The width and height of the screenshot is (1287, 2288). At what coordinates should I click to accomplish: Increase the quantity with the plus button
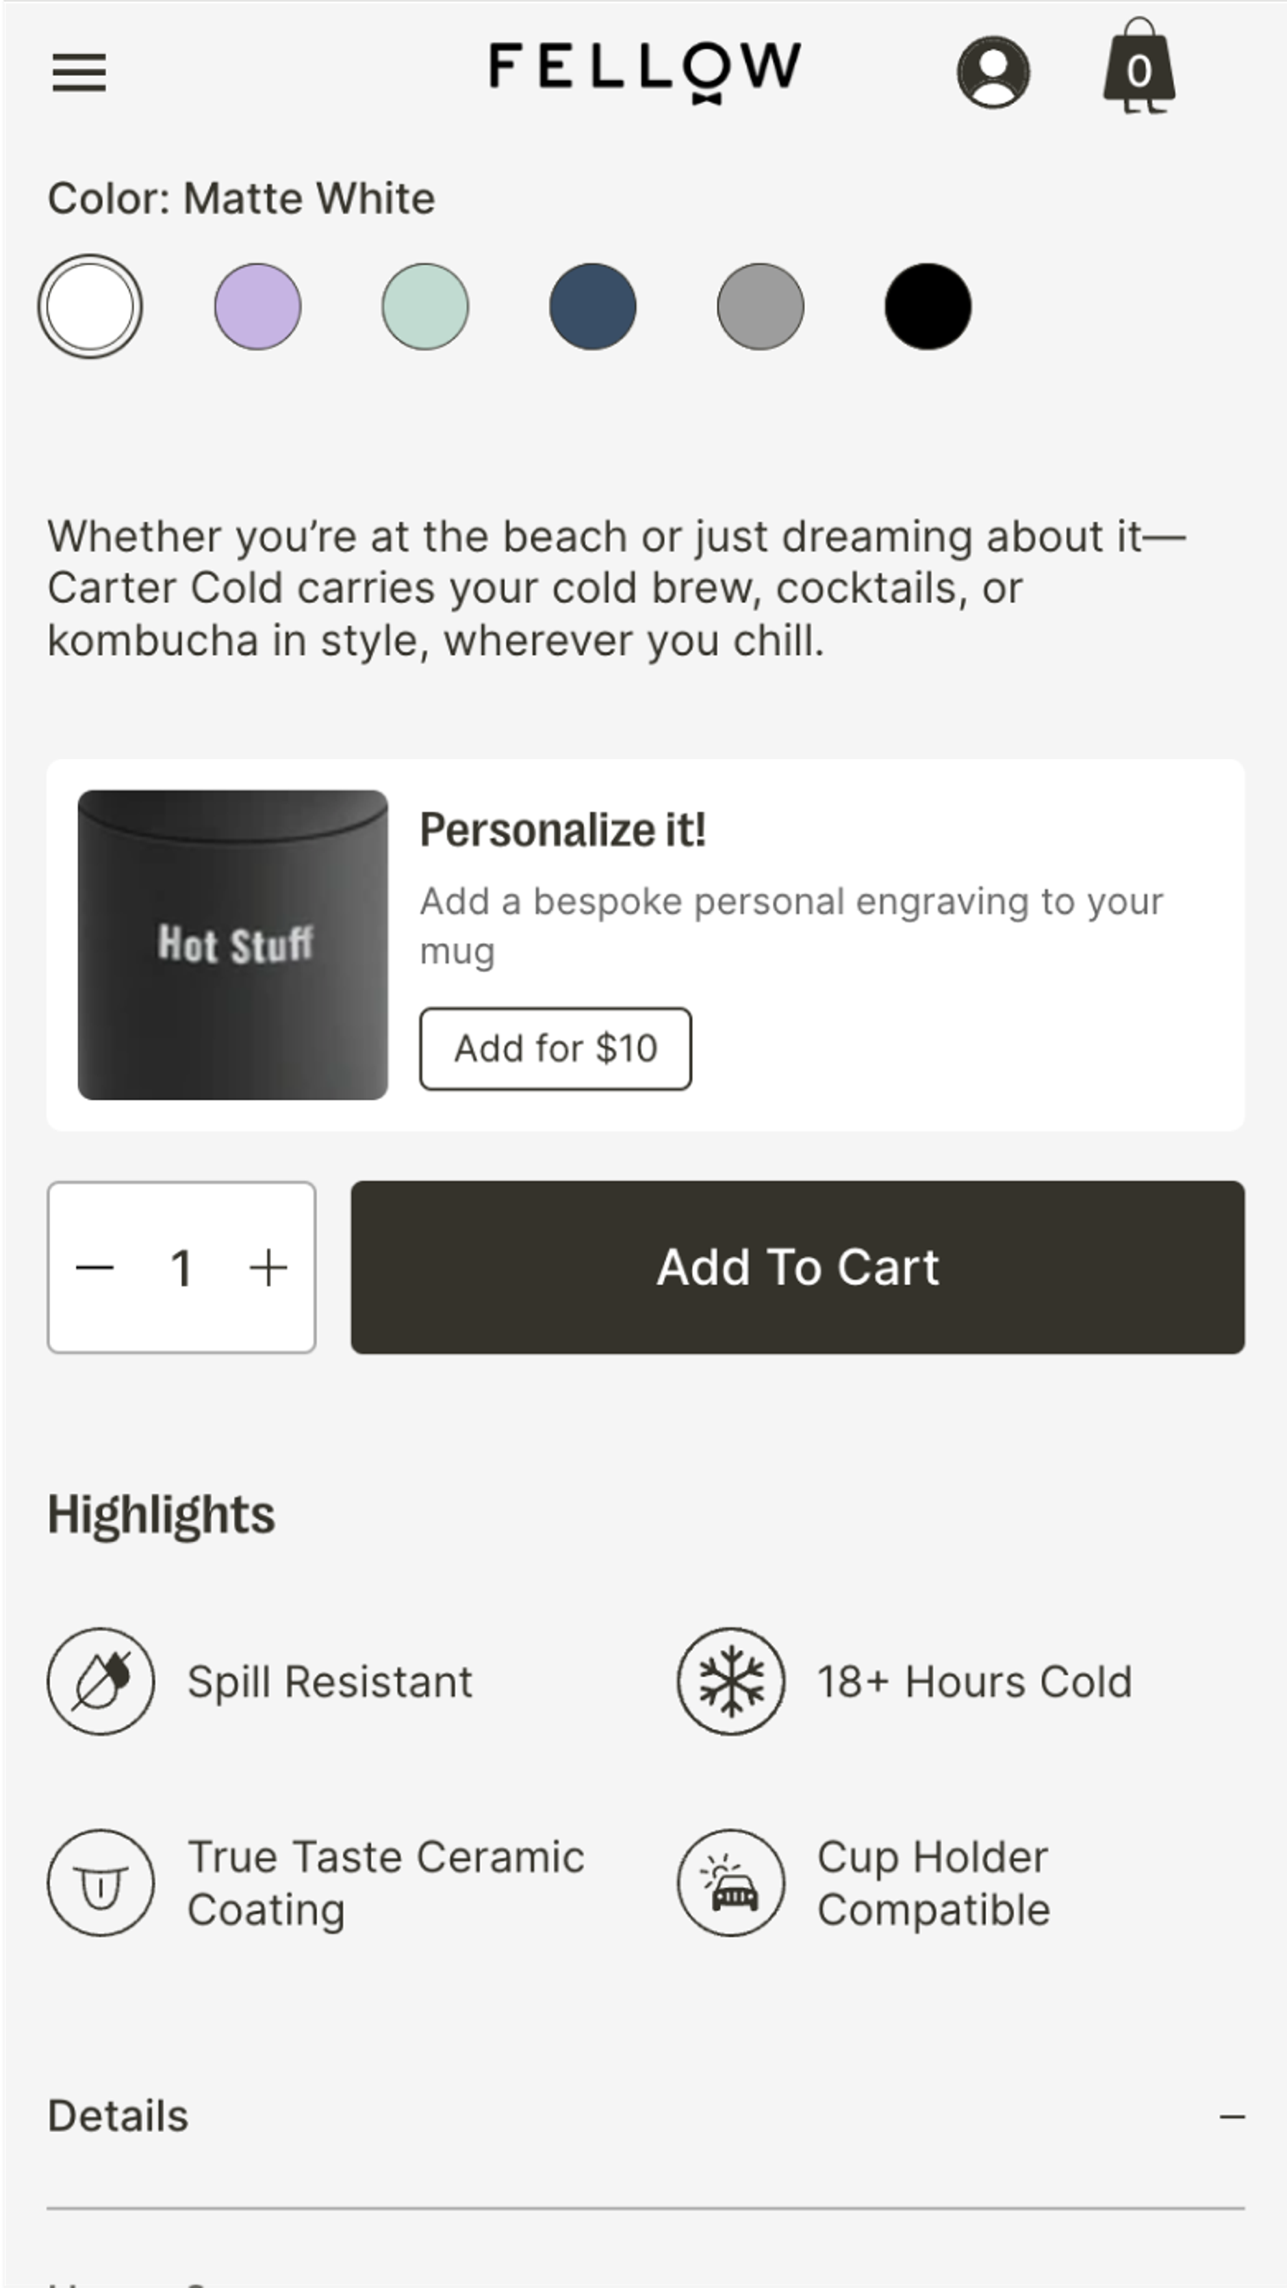point(269,1268)
